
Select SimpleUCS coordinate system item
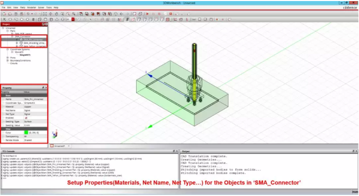pyautogui.click(x=25, y=55)
